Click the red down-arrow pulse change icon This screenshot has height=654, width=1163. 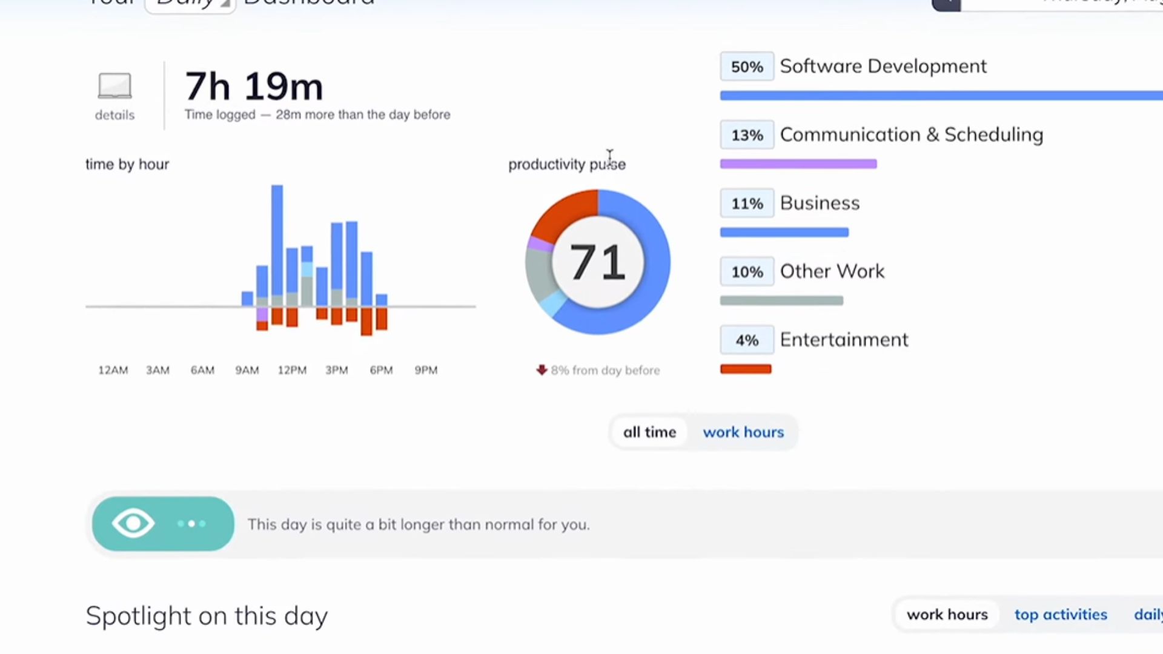pos(542,370)
